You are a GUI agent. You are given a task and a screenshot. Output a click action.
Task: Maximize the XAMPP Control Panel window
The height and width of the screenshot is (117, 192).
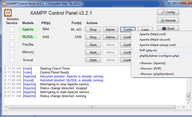pos(178,3)
